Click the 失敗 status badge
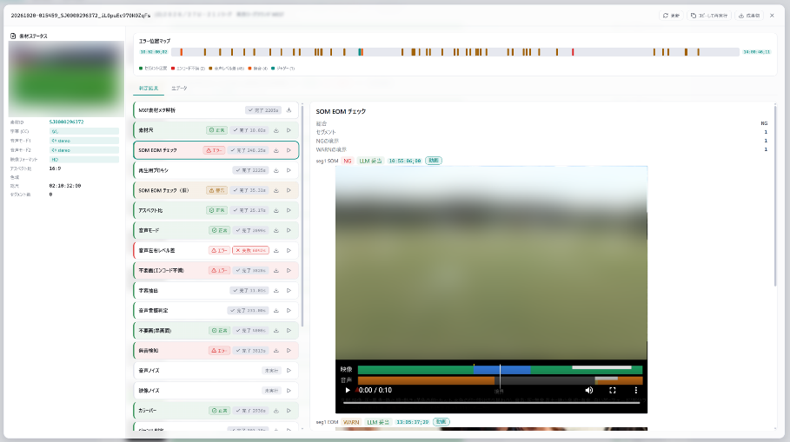Screen dimensions: 790x442 pyautogui.click(x=251, y=251)
